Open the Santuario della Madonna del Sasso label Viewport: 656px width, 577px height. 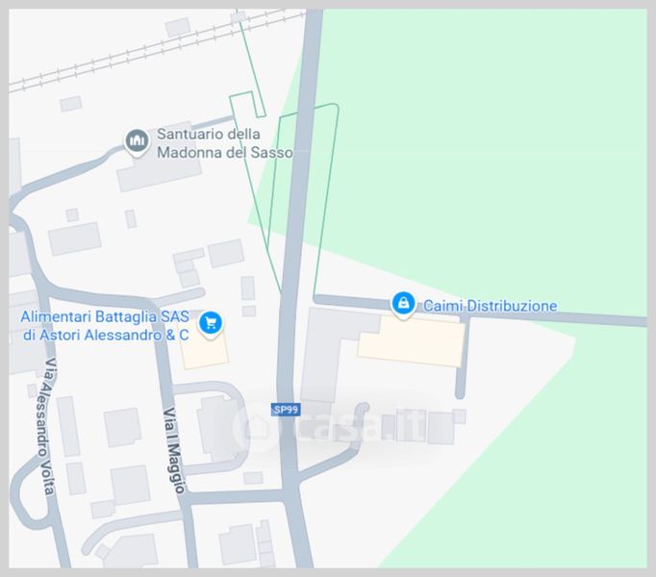pos(225,143)
